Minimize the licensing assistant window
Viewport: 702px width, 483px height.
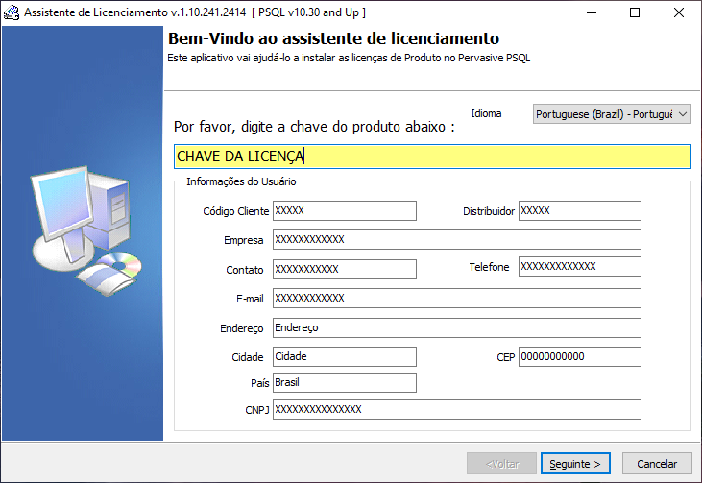point(592,12)
